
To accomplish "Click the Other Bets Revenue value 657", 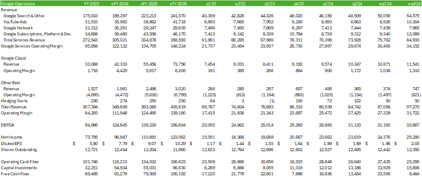I will click(x=300, y=88).
